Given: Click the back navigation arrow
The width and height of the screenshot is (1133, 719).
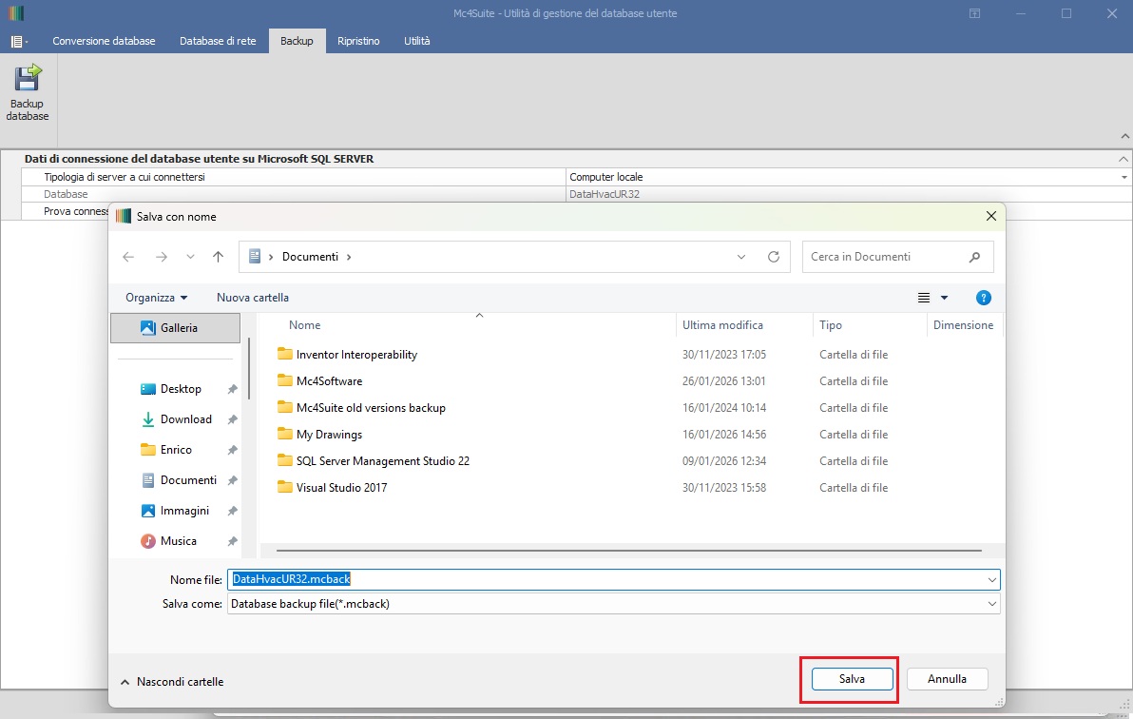Looking at the screenshot, I should pyautogui.click(x=129, y=257).
